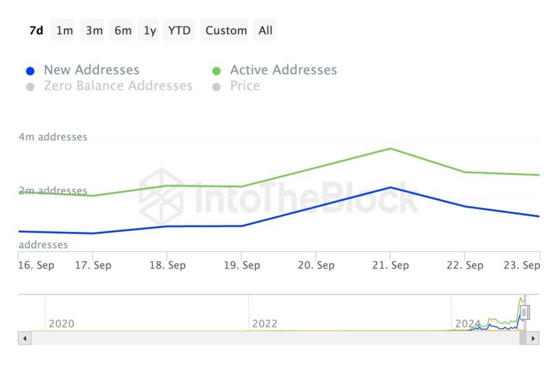Select the 7d time range

tap(37, 30)
